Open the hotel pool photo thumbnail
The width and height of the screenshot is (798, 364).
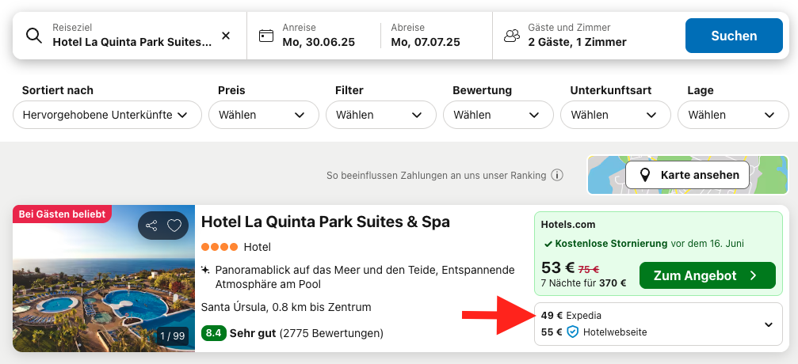(x=104, y=279)
